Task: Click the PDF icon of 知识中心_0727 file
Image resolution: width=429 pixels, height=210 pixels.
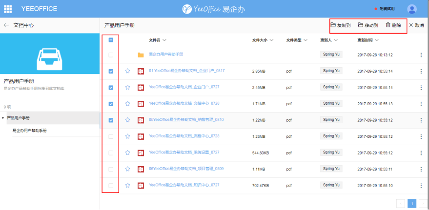Action: 141,186
